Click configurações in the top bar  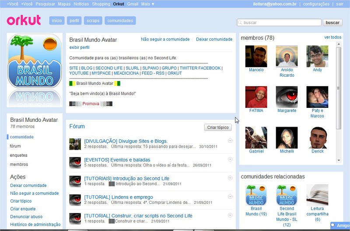[x=316, y=4]
